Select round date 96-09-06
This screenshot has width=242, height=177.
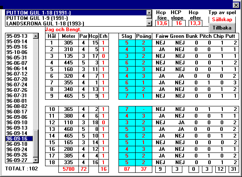19,117
